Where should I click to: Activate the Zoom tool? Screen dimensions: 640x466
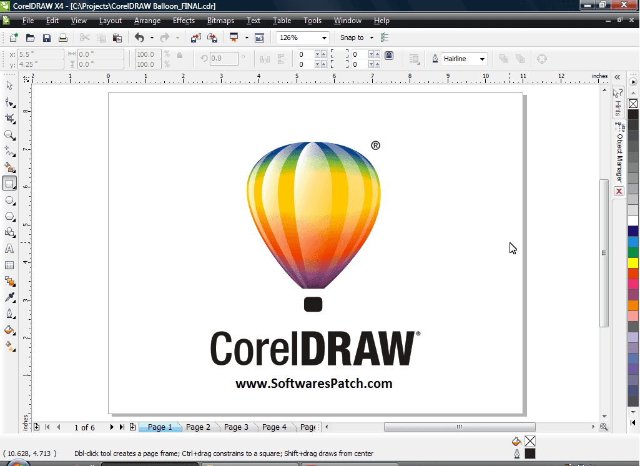pyautogui.click(x=9, y=135)
